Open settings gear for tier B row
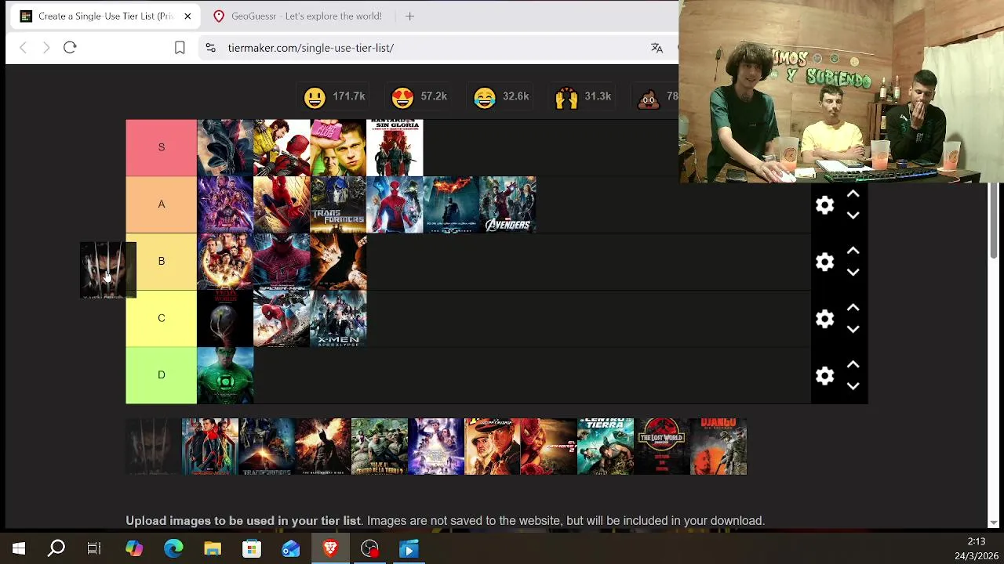The height and width of the screenshot is (564, 1004). click(824, 262)
